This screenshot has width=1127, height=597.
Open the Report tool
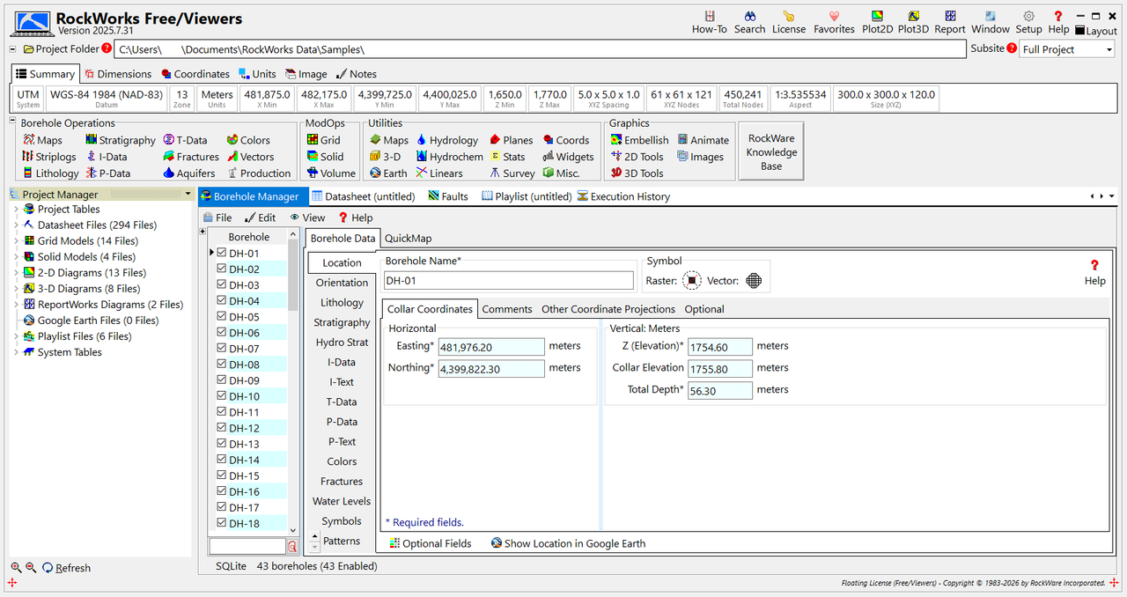click(x=950, y=22)
